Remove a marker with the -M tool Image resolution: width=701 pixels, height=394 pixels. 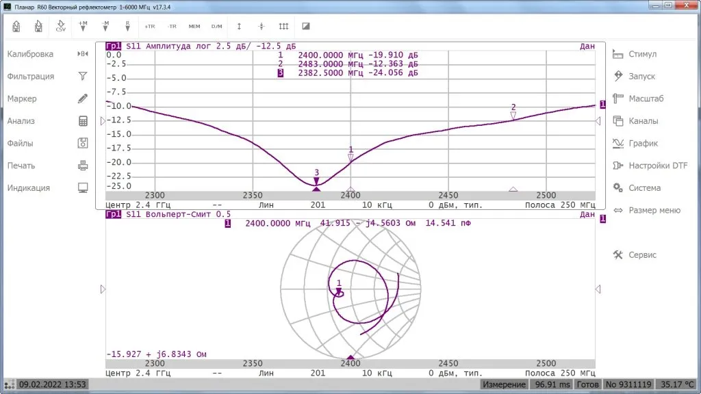[x=105, y=27]
